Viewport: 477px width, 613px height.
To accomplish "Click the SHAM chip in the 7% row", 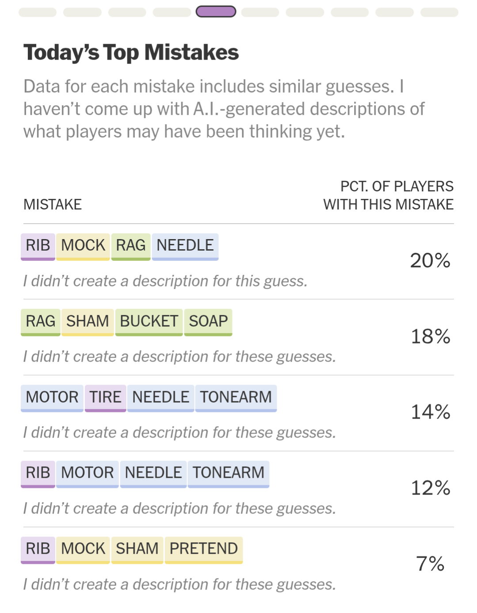I will (137, 549).
